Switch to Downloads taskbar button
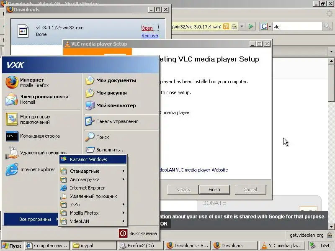The height and width of the screenshot is (251, 335). point(234,246)
